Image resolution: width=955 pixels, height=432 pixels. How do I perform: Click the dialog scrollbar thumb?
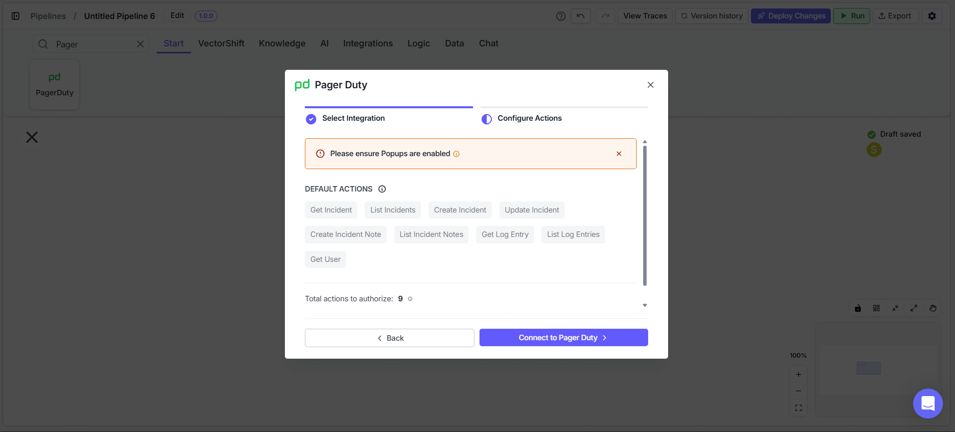[x=645, y=216]
